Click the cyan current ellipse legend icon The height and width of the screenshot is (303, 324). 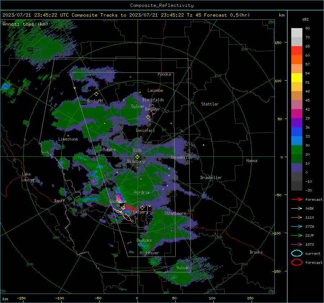click(297, 253)
